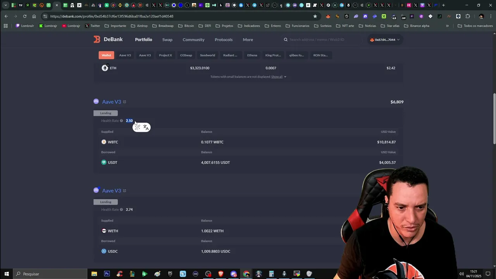Click the USDC token icon
Viewport: 496px width, 279px height.
103,251
